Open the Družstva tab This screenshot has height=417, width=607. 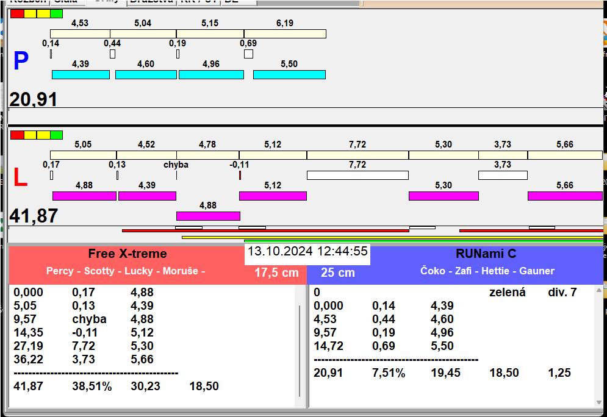151,2
